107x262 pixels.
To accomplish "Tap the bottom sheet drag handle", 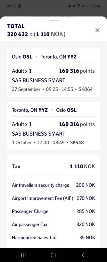I will [x=54, y=20].
